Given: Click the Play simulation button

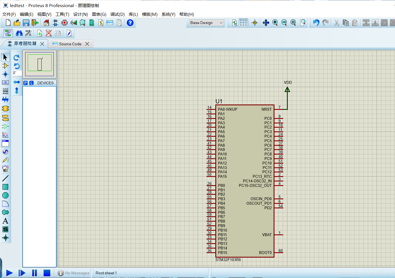Looking at the screenshot, I should [9, 273].
